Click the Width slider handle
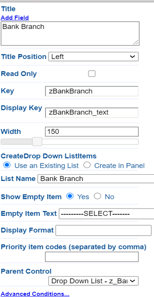This screenshot has height=297, width=154. (37, 142)
